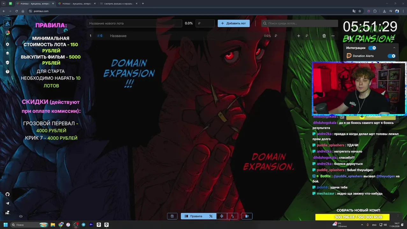This screenshot has width=407, height=229.
Task: Collapse the Интеграции panel
Action: pyautogui.click(x=394, y=48)
